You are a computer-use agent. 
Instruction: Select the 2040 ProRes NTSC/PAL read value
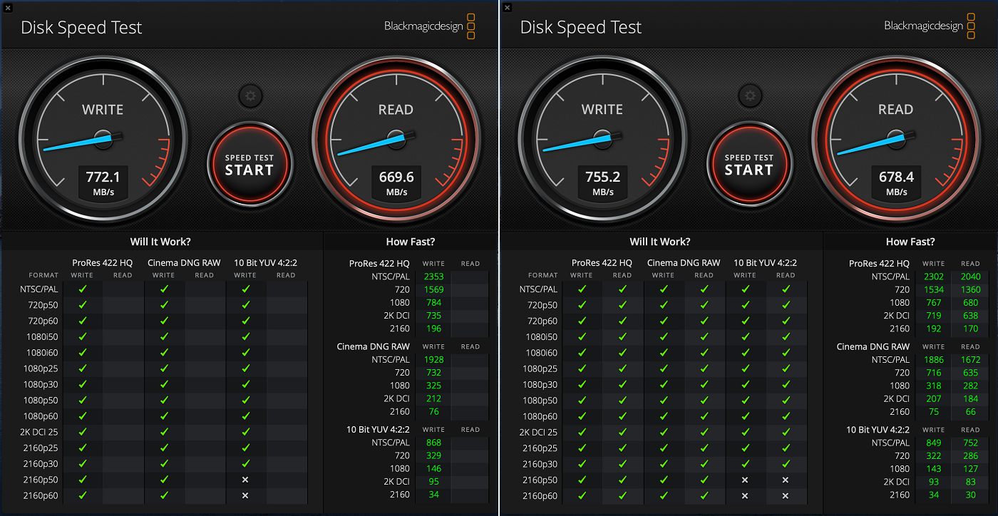970,277
